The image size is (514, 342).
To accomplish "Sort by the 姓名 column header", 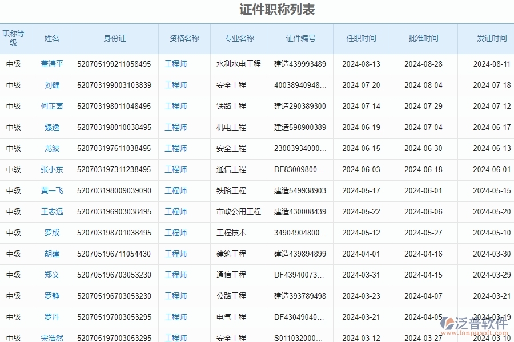I will 51,38.
